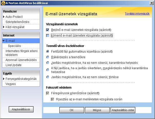Open the Szkriptellenőrzés settings
Viewport: 155px width, 119px height.
17,22
